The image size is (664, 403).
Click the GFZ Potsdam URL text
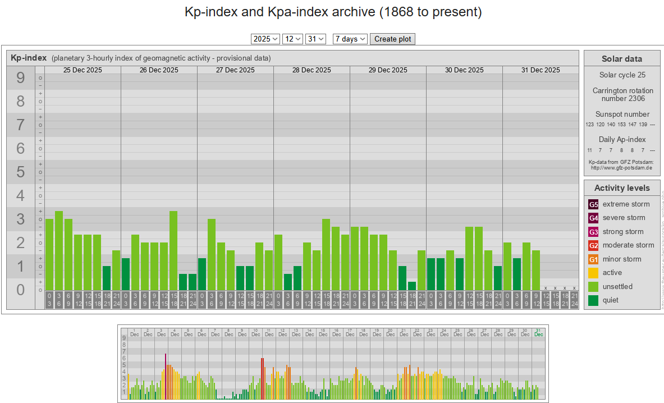tap(622, 168)
